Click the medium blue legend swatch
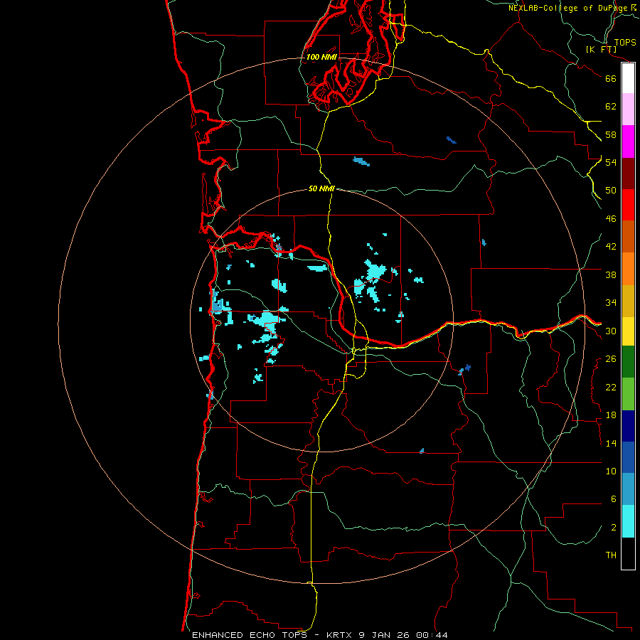640x640 pixels. coord(628,457)
